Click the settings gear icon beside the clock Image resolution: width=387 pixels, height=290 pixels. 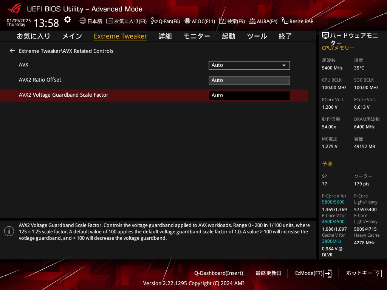click(x=67, y=20)
